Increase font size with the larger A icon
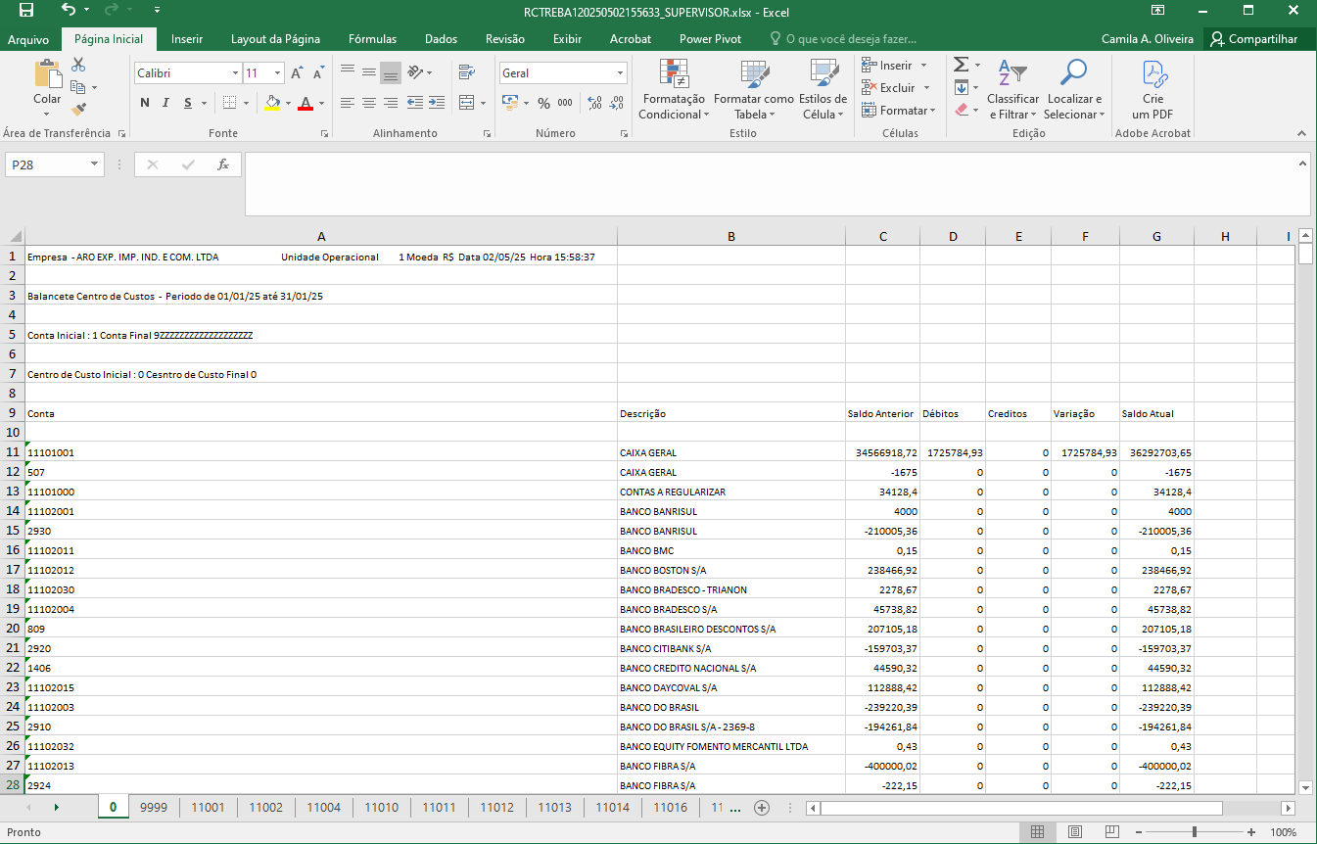The height and width of the screenshot is (844, 1317). tap(297, 73)
